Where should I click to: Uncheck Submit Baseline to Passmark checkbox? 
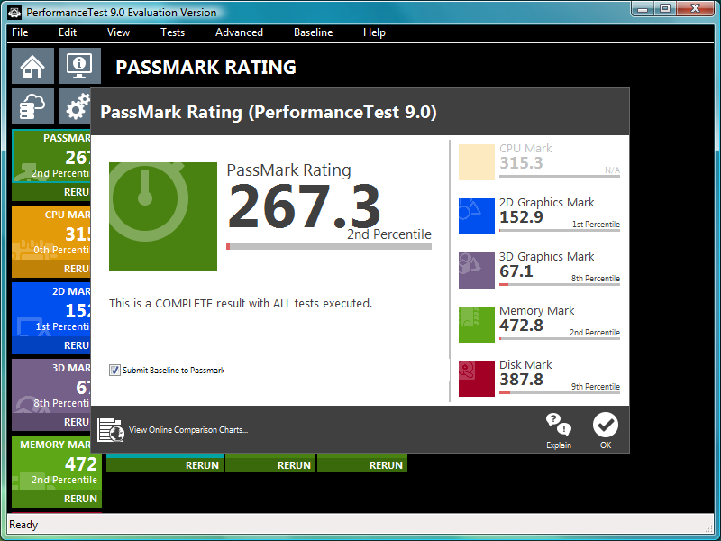[x=114, y=370]
